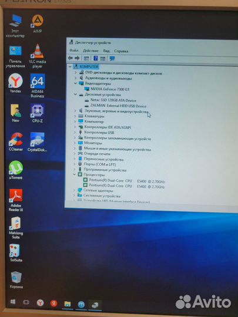238x317 pixels.
Task: Launch CPU-Z desktop shortcut
Action: (x=37, y=113)
